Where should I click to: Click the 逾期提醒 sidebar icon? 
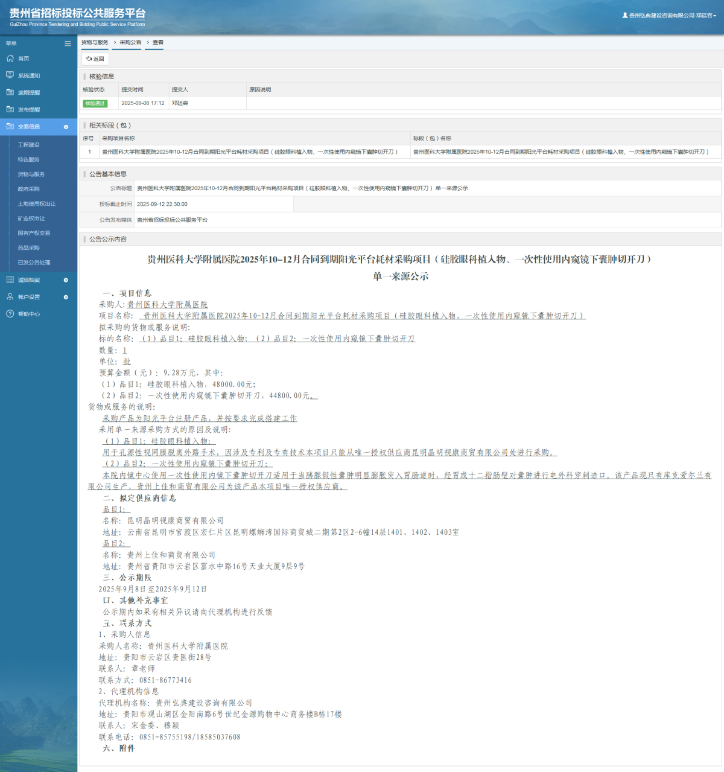pos(10,92)
